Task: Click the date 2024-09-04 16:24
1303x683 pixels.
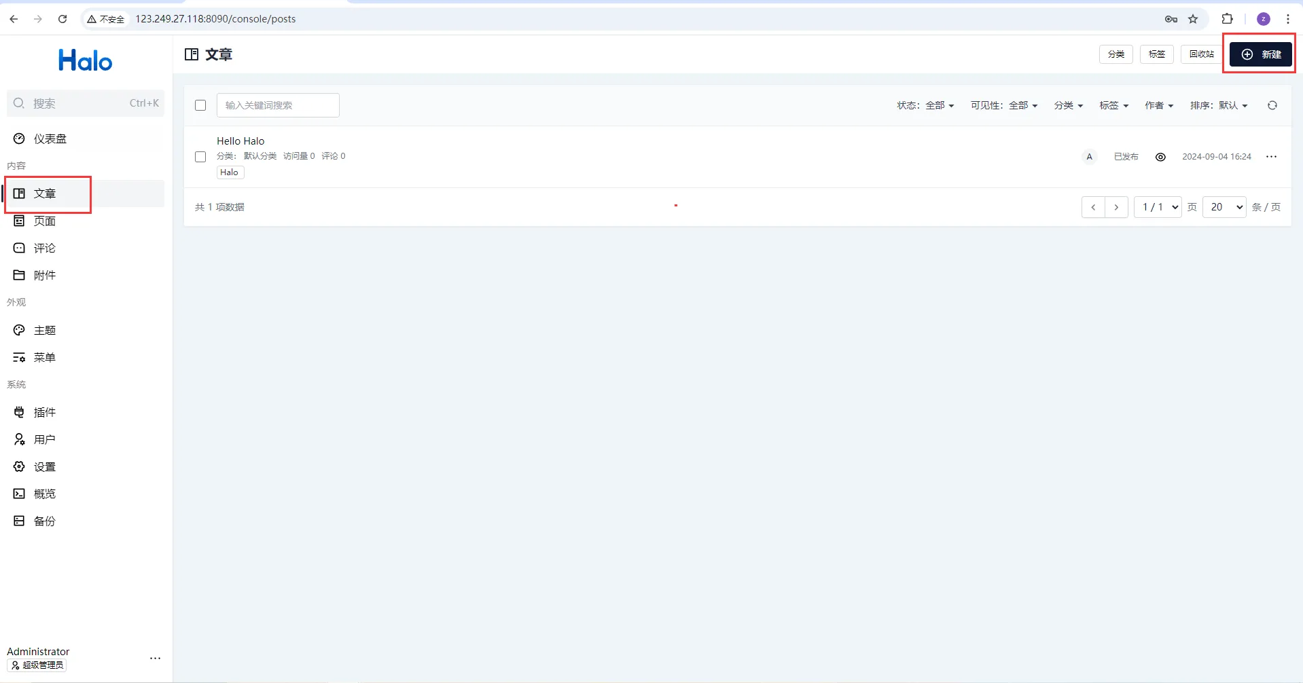Action: 1217,157
